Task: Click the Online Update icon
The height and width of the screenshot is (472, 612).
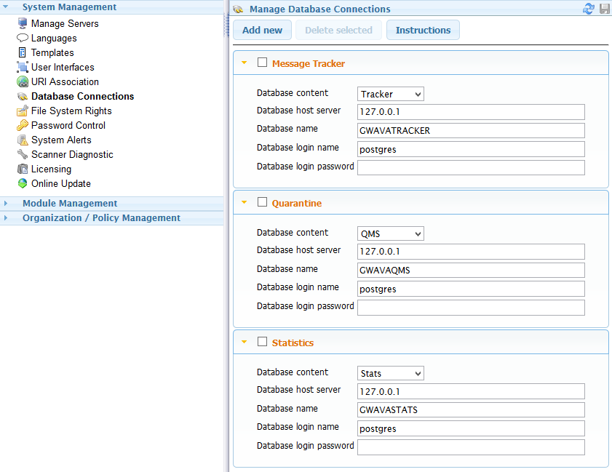Action: click(x=23, y=183)
